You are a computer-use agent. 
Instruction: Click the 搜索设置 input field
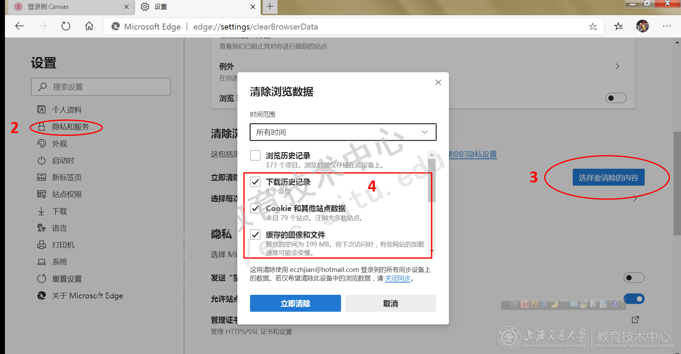coord(101,87)
